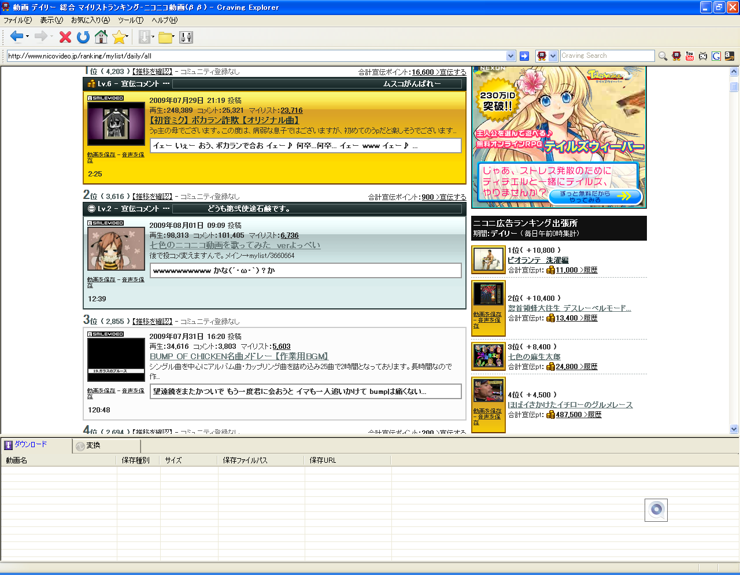This screenshot has height=575, width=740.
Task: Open the ビオランテ ad ranking thumbnail
Action: pos(489,260)
